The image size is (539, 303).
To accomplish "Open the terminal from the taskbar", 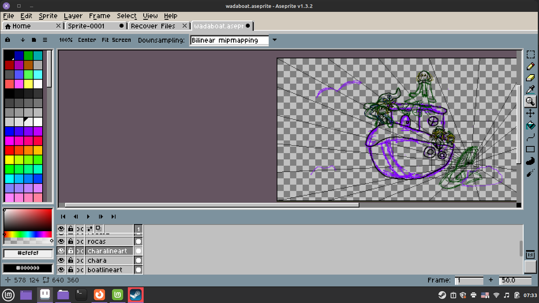I will (x=81, y=295).
